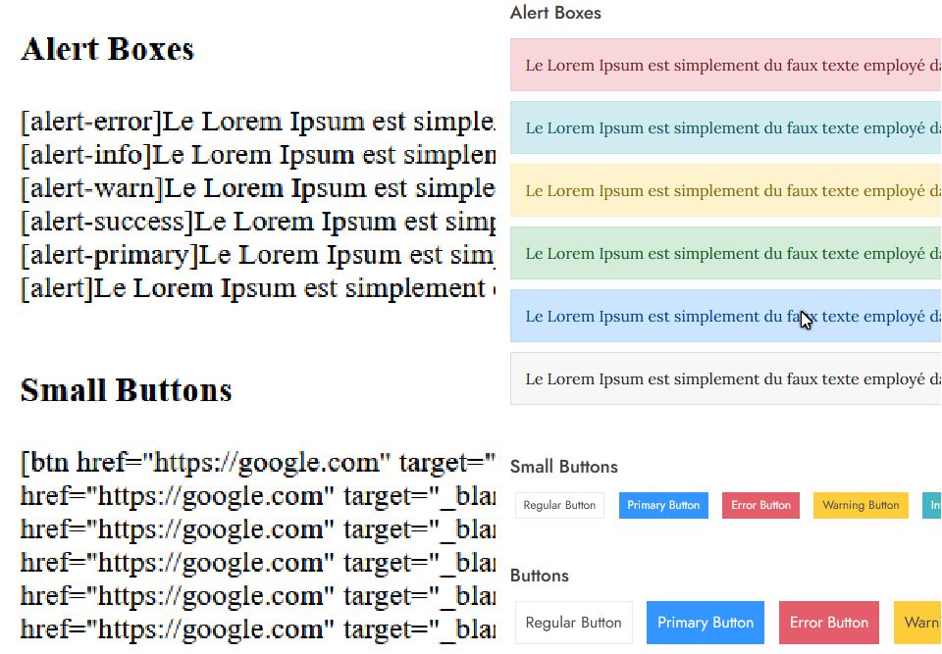Click the [alert-primary] shortcode line
942x654 pixels.
point(258,255)
